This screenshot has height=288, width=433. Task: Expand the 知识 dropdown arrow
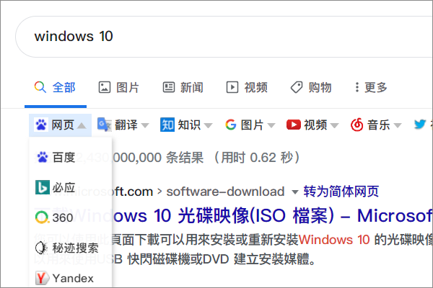(x=209, y=126)
